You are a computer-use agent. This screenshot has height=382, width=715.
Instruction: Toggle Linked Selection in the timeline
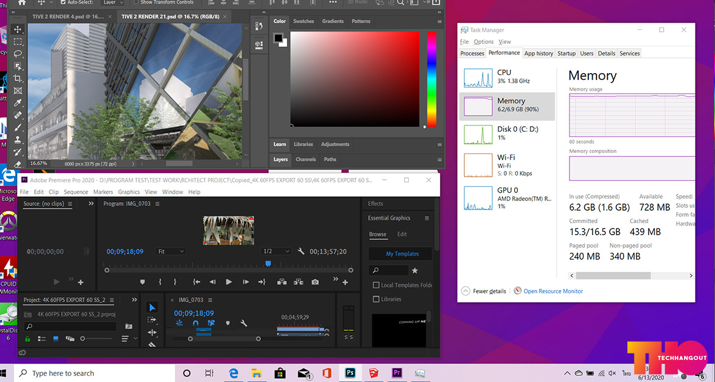pos(211,323)
